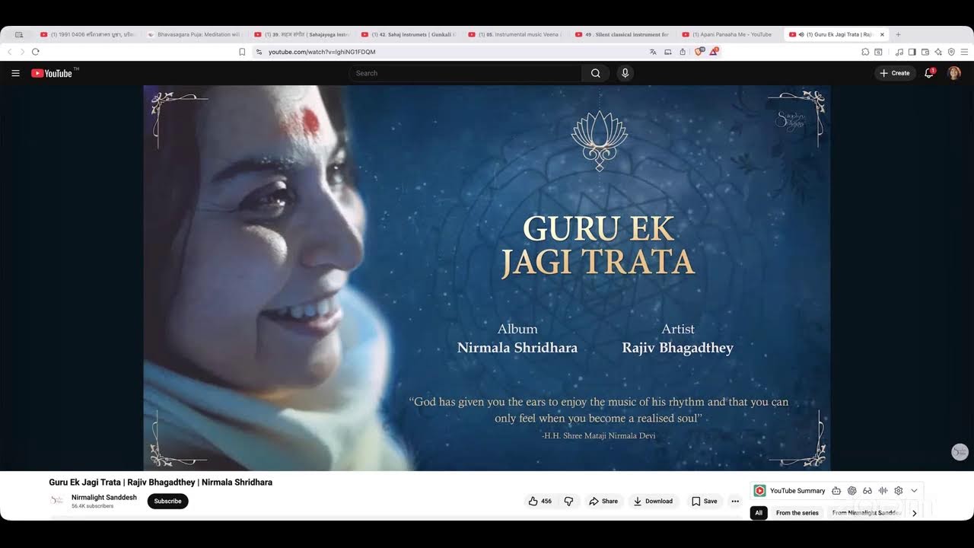The image size is (974, 548).
Task: Open the media playlist music-note icon
Action: click(899, 52)
